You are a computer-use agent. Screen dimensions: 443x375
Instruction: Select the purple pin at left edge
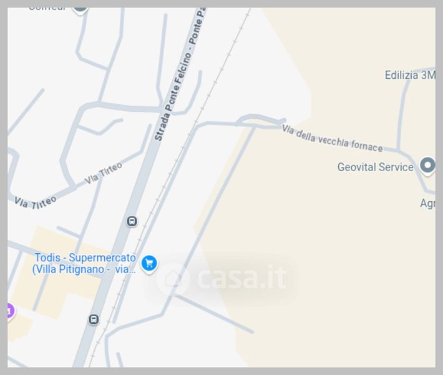(x=10, y=311)
